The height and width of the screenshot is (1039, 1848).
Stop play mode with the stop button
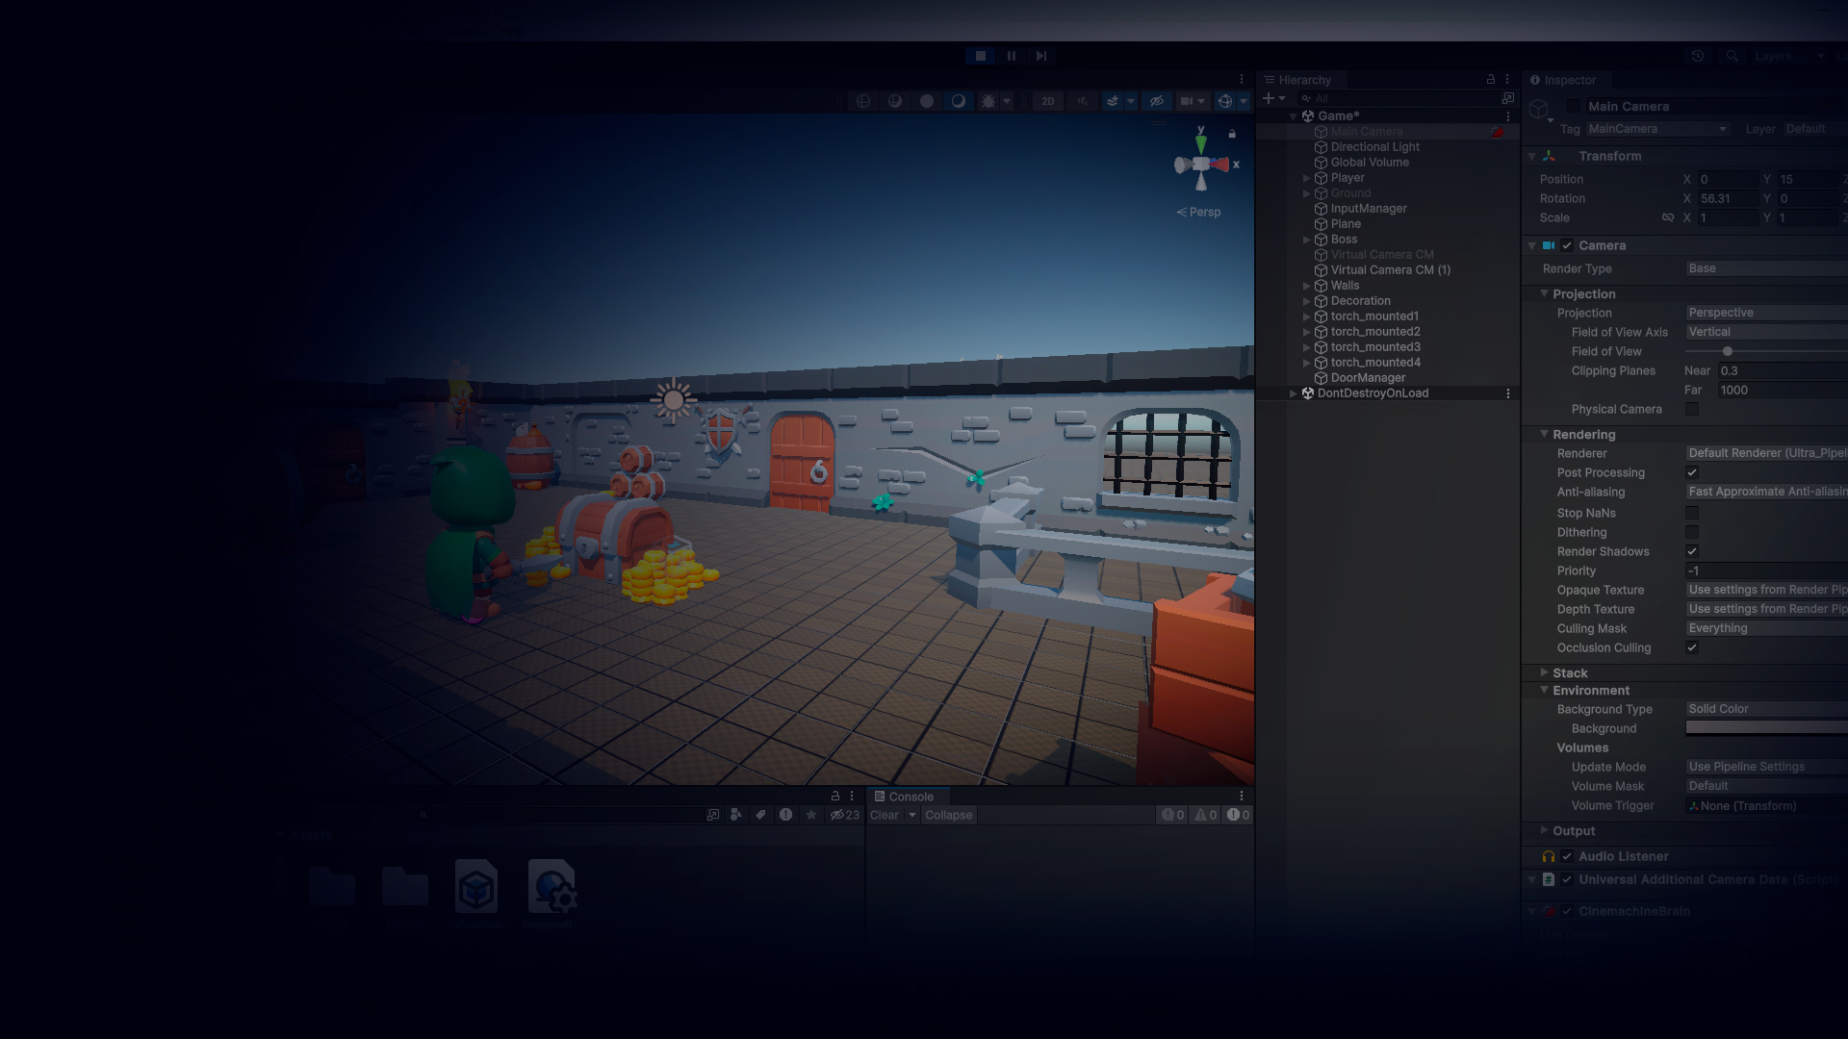click(980, 56)
